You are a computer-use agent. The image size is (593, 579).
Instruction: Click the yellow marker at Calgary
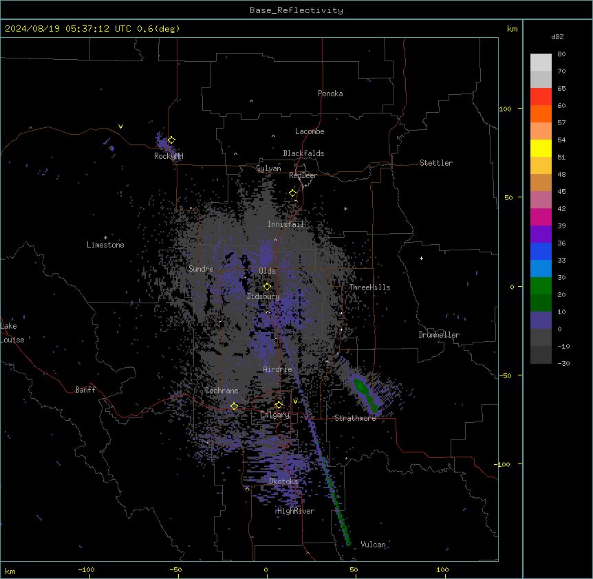[x=279, y=405]
